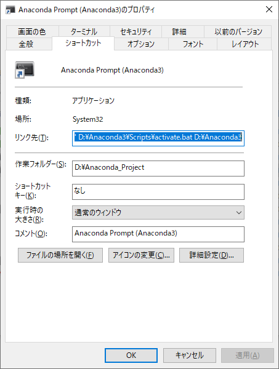Click the リンク先 target path field

coord(158,138)
